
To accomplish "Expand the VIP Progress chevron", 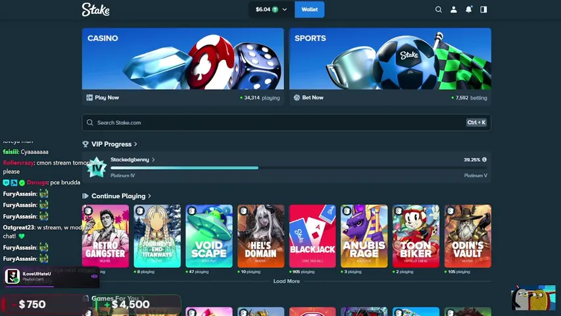I will pyautogui.click(x=135, y=144).
